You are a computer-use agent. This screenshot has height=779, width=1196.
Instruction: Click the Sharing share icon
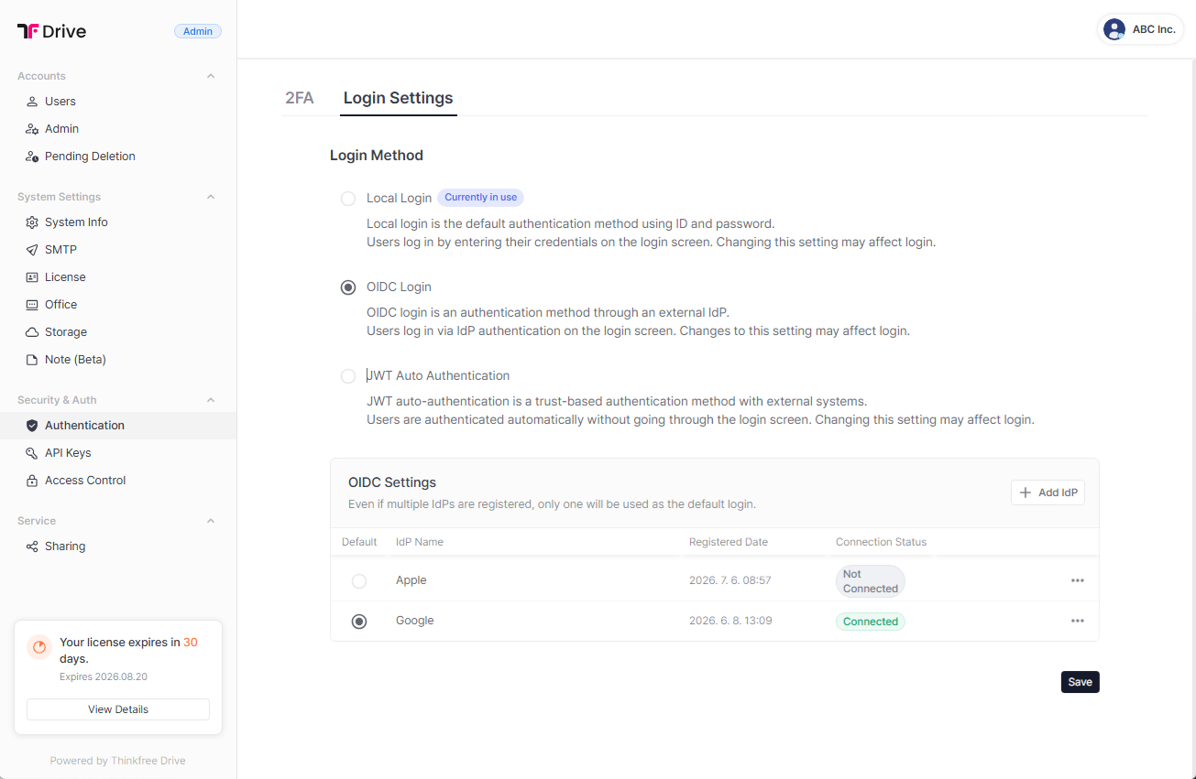point(32,546)
